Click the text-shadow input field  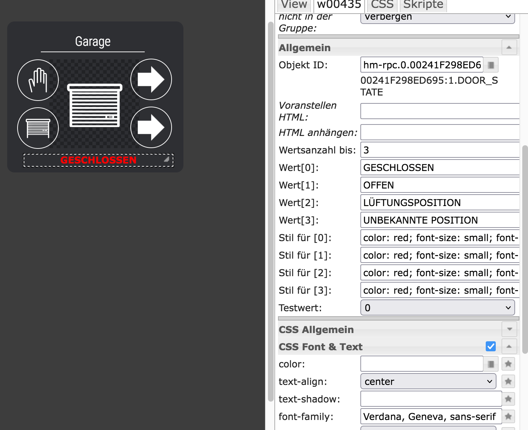[431, 399]
